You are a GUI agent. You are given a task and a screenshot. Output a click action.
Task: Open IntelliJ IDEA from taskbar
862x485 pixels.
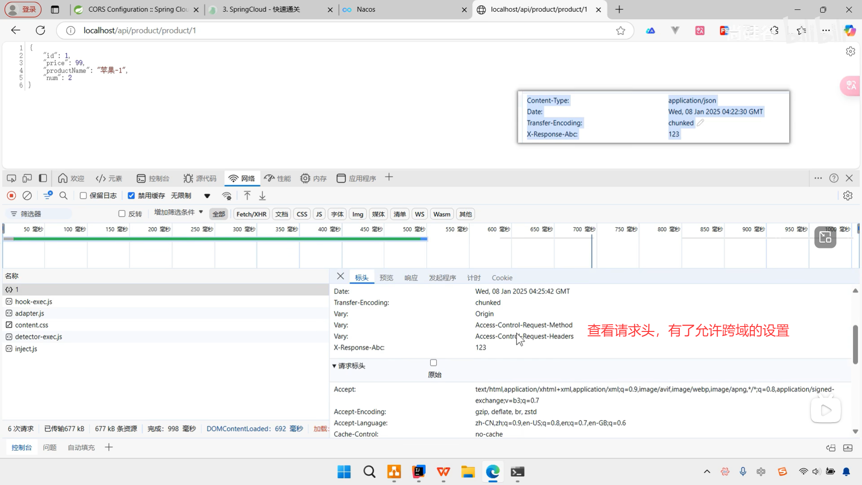pos(418,472)
